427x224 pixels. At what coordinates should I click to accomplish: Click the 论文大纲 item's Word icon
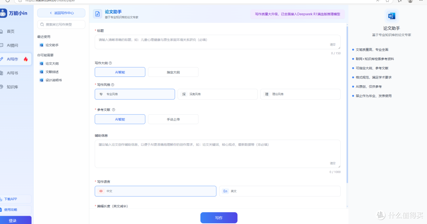click(42, 63)
